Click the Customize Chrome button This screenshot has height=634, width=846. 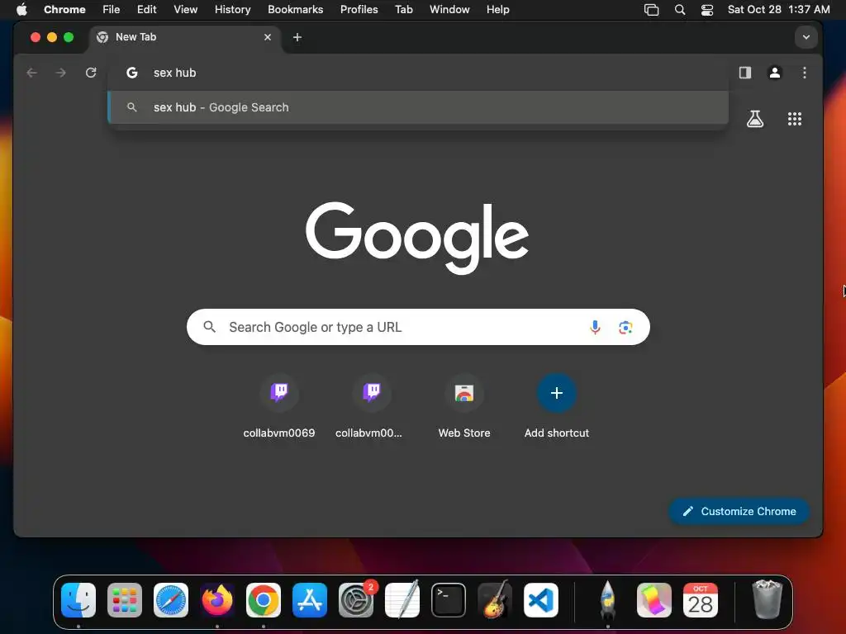[x=739, y=511]
